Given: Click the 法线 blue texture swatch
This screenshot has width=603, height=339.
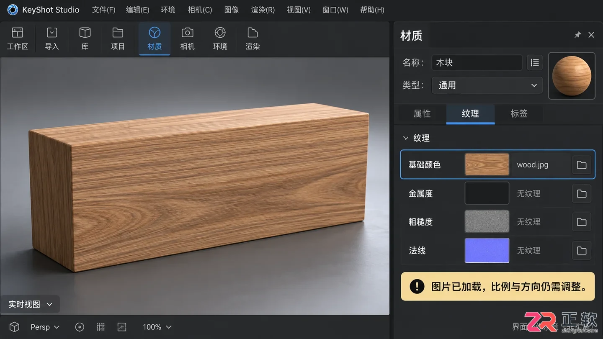Looking at the screenshot, I should [487, 250].
